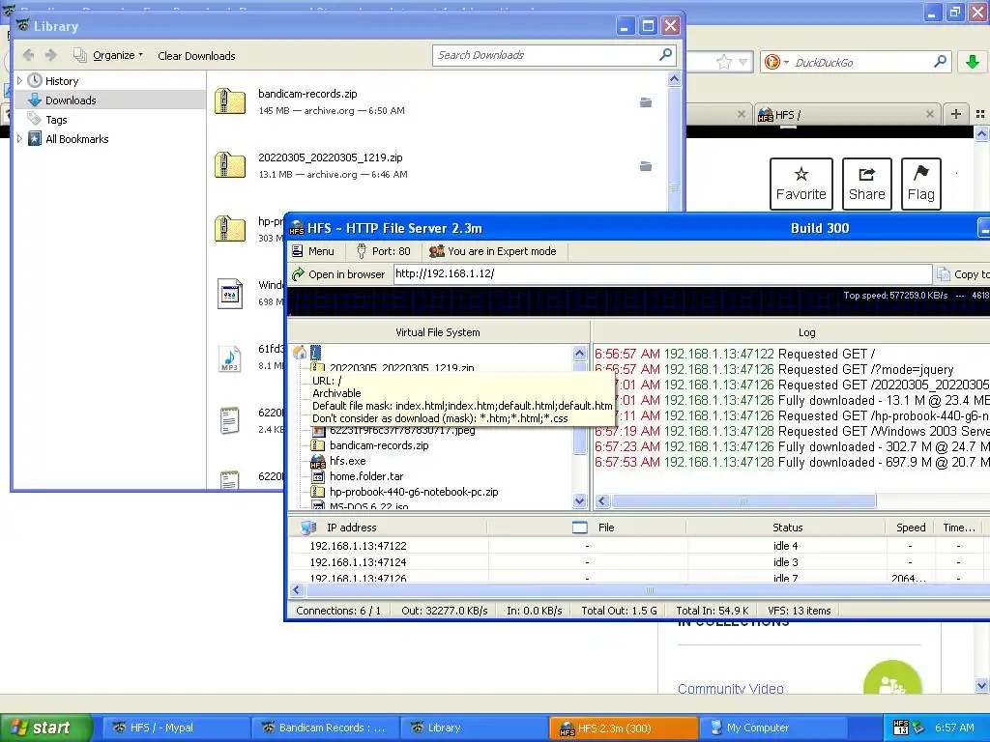Viewport: 990px width, 742px height.
Task: Select hfs.exe in Virtual File System
Action: pyautogui.click(x=347, y=461)
